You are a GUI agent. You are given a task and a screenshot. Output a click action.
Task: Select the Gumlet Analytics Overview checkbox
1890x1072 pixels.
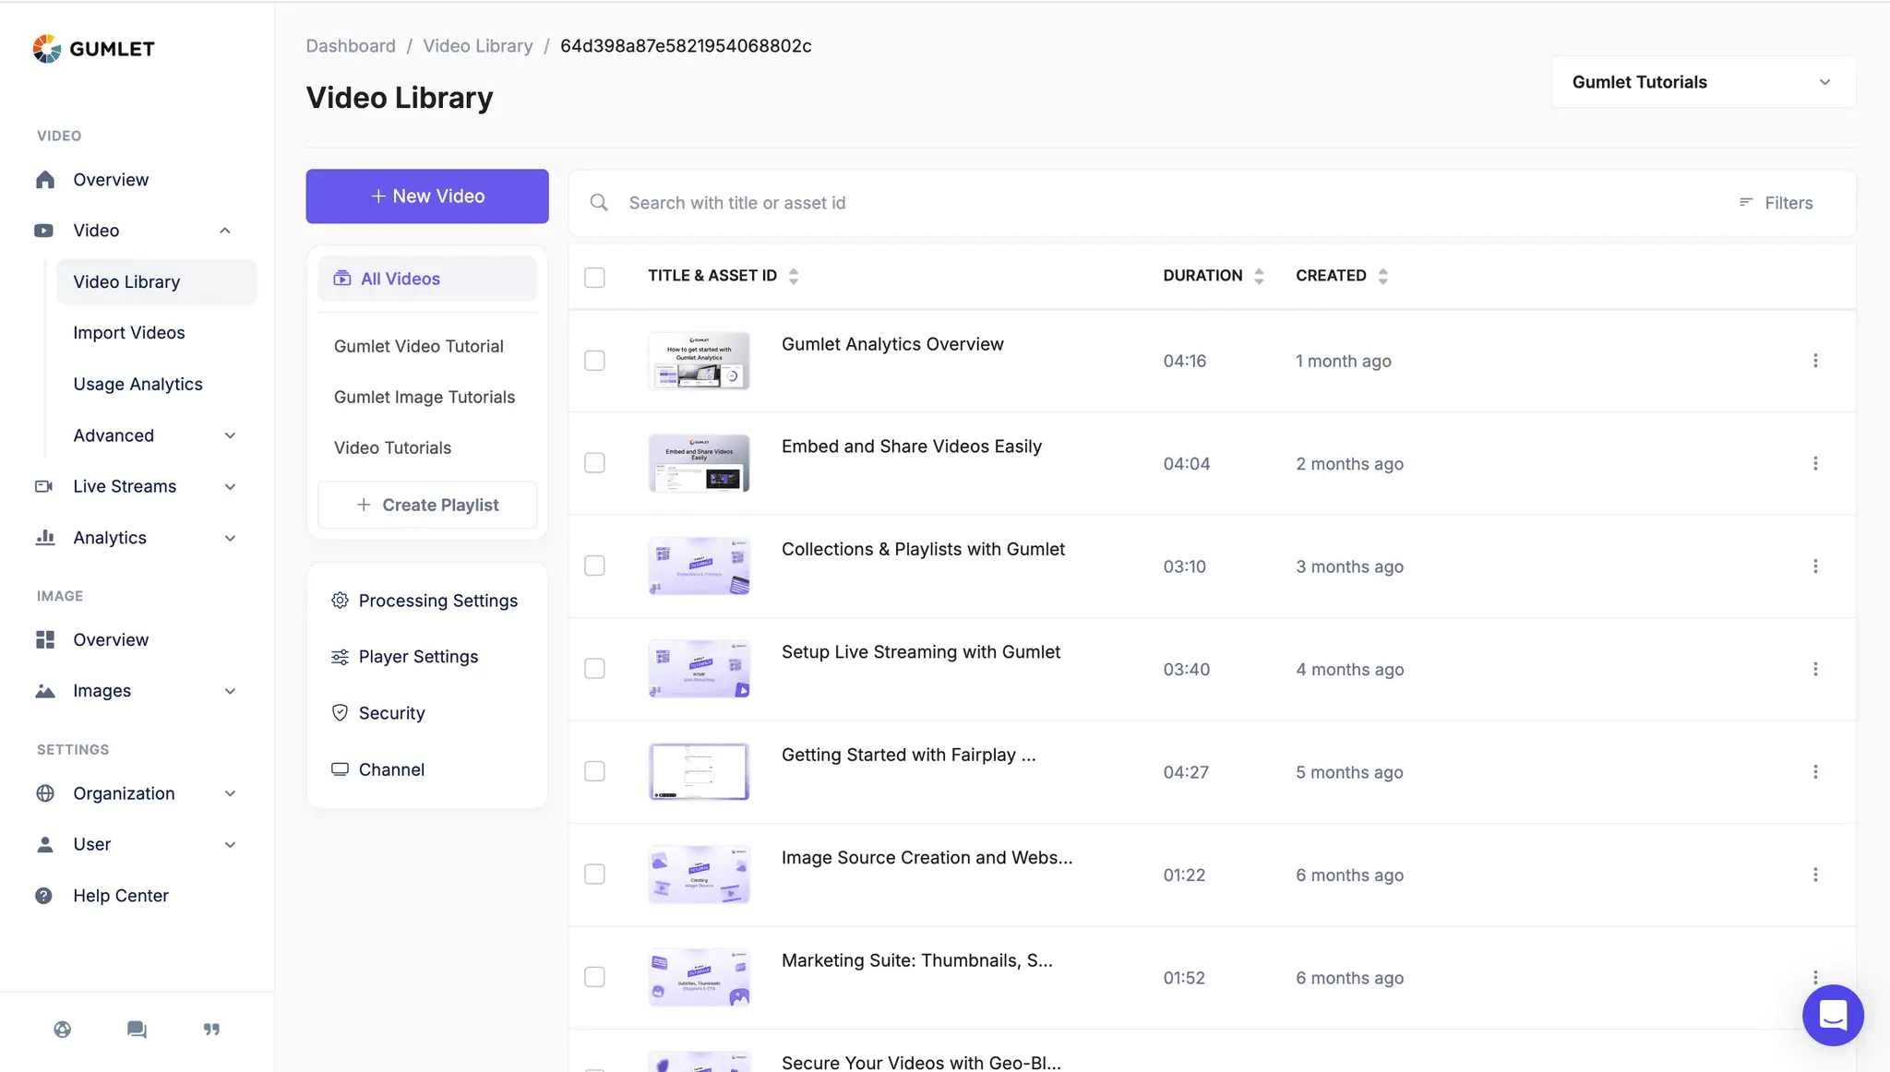(x=595, y=361)
